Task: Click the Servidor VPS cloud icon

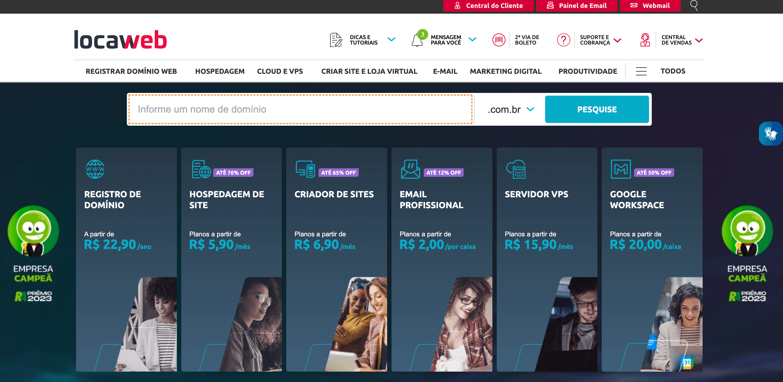Action: pyautogui.click(x=516, y=169)
